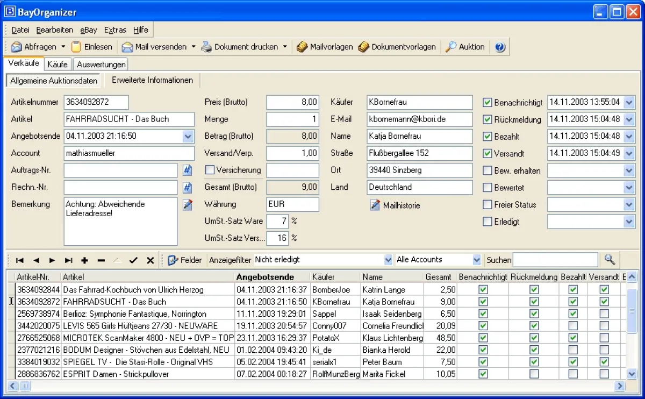
Task: Open Dokumentvorlagen from toolbar
Action: (397, 47)
